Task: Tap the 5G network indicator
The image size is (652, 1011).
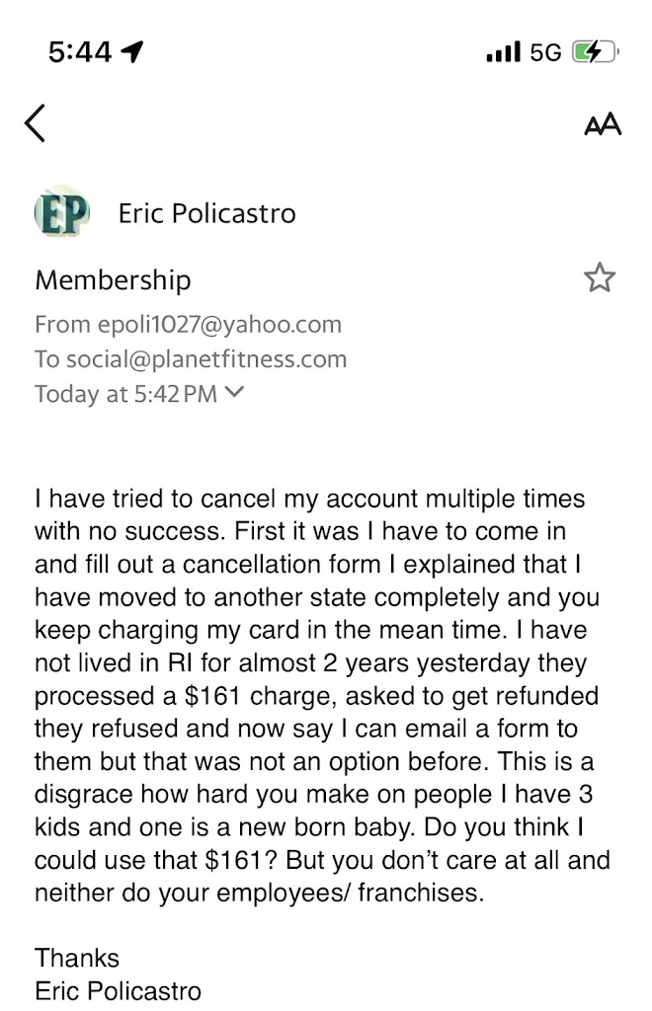Action: pos(545,52)
